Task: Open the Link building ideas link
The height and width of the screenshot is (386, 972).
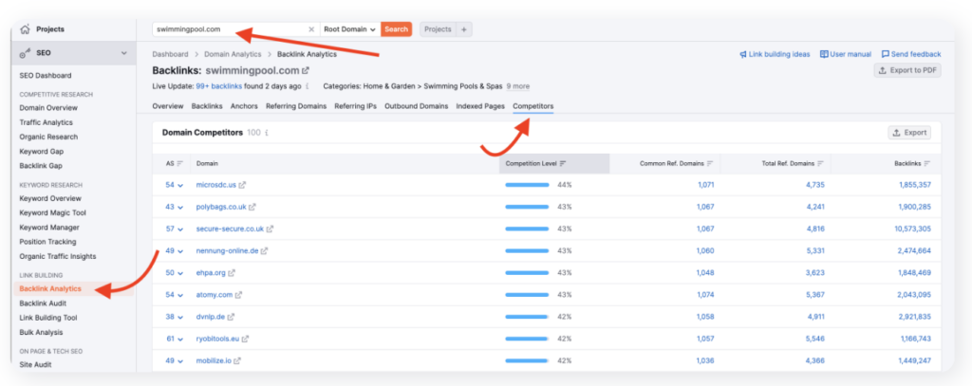Action: 775,54
